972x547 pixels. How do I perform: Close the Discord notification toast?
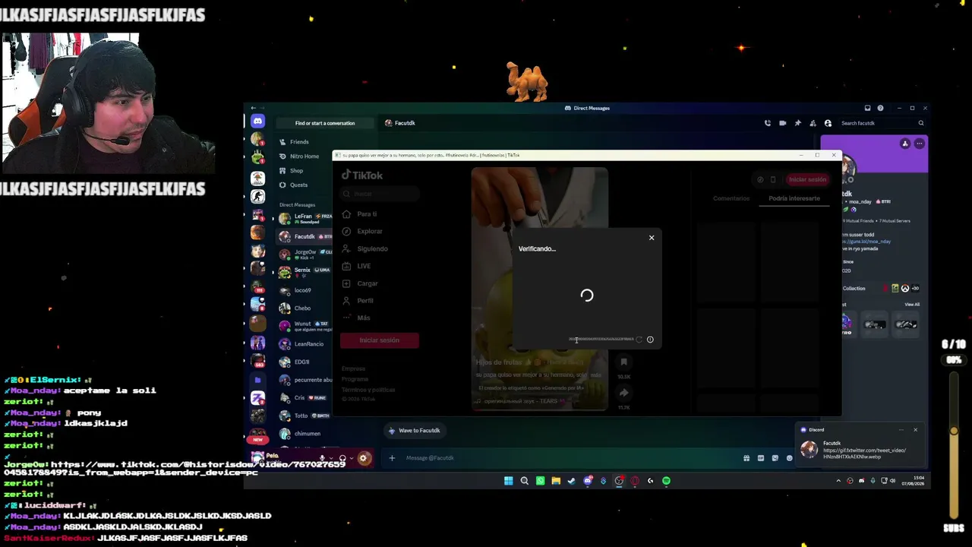(x=915, y=430)
